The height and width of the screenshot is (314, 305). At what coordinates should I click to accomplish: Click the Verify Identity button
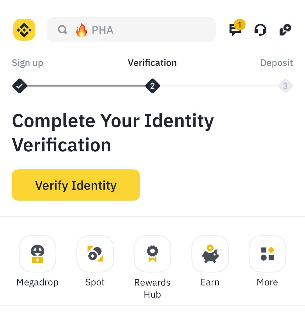[x=76, y=185]
